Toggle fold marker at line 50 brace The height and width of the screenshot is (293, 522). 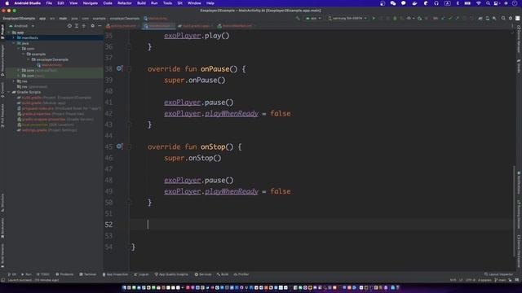(x=130, y=203)
